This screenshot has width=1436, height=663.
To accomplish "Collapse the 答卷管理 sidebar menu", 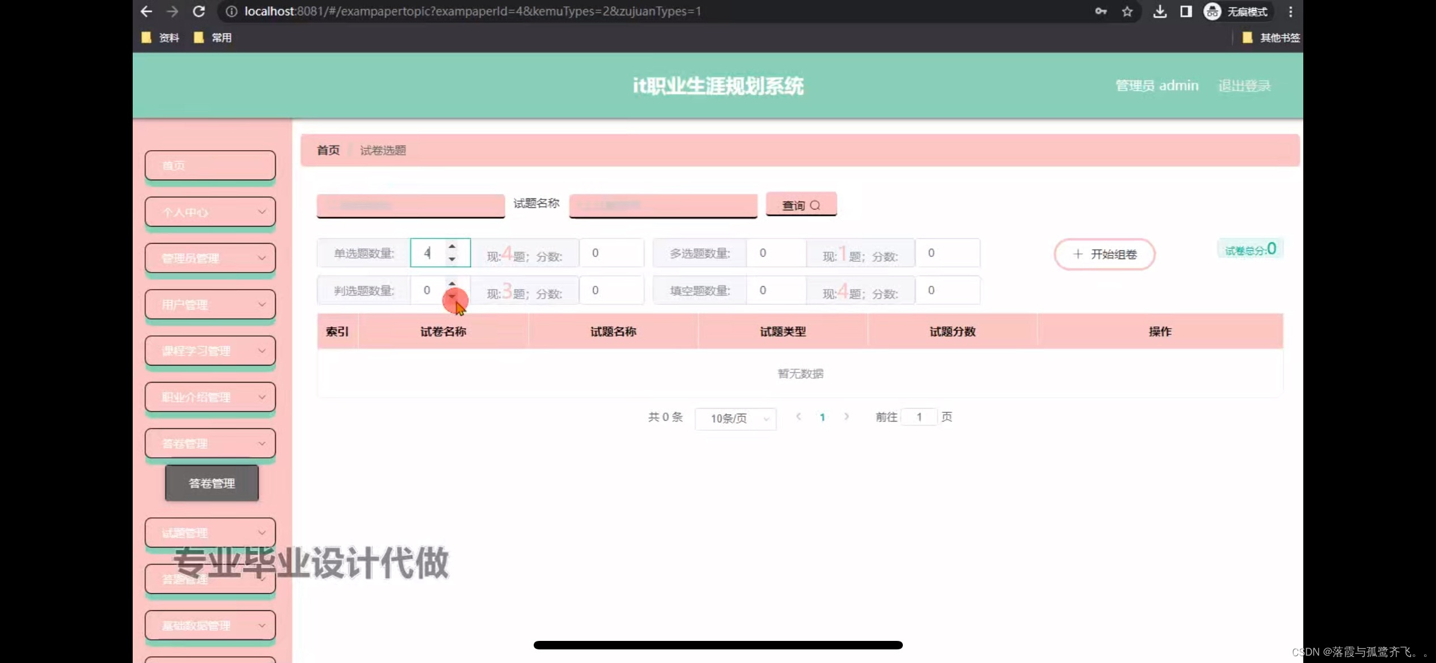I will coord(210,444).
